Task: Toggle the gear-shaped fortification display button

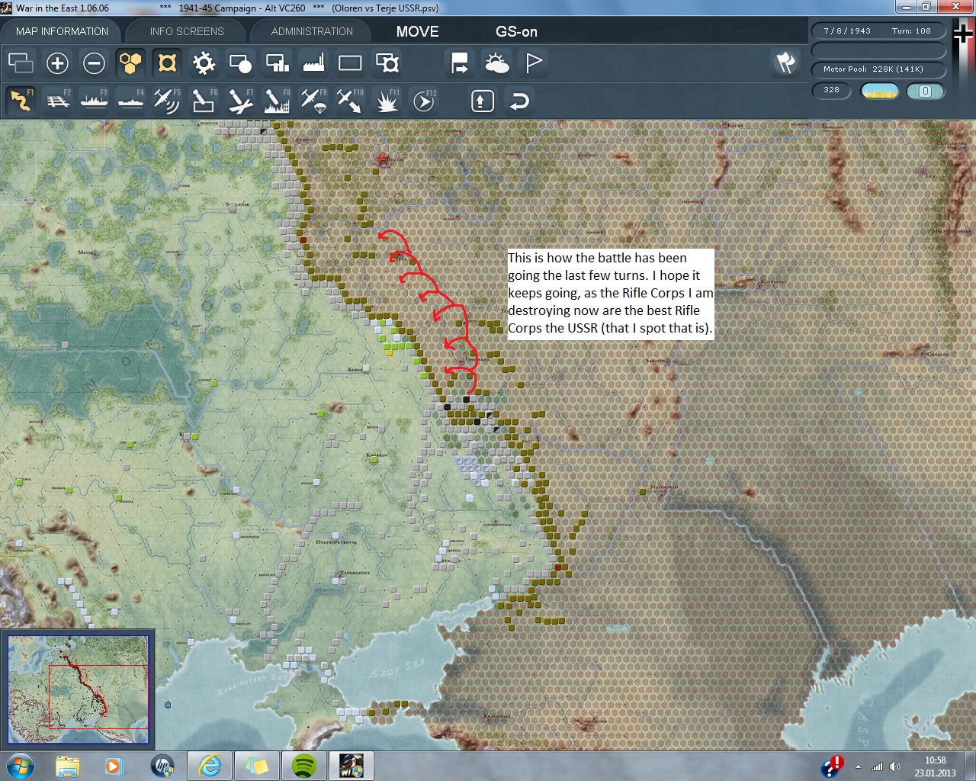Action: pos(204,63)
